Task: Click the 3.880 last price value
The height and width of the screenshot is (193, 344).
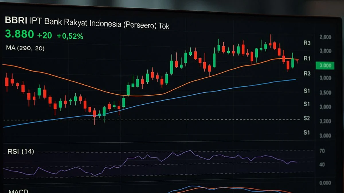Action: tap(19, 34)
